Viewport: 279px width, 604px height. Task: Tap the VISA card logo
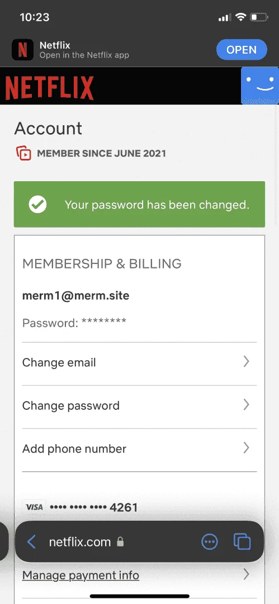tap(34, 507)
